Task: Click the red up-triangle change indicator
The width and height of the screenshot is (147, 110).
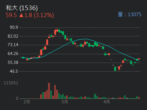Action: click(21, 15)
